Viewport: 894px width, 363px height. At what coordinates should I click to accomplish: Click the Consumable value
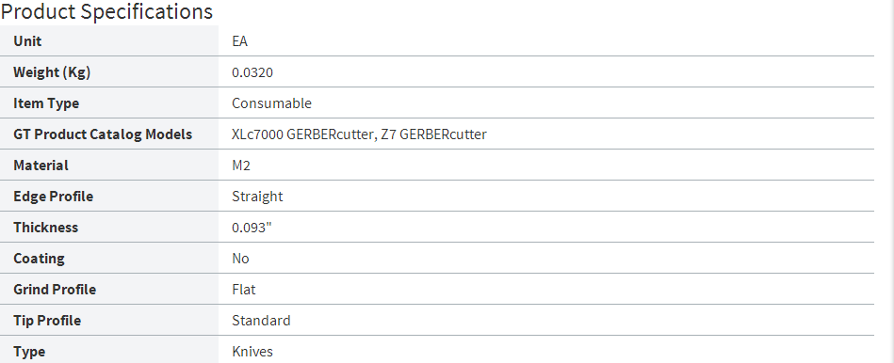(271, 103)
